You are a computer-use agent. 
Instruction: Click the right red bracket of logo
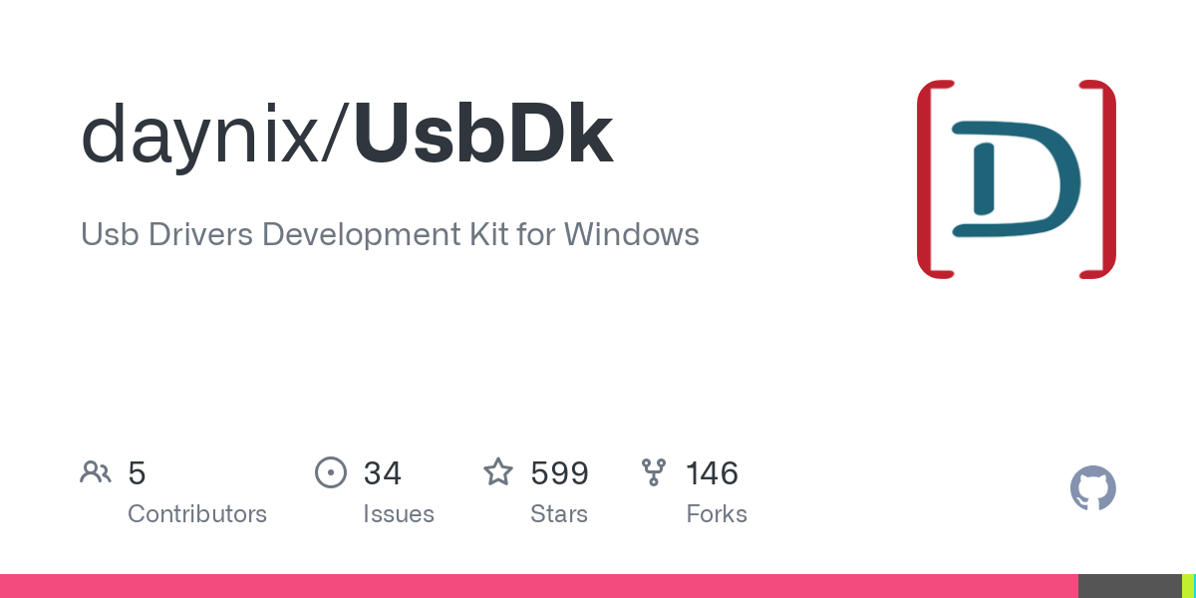coord(1098,178)
